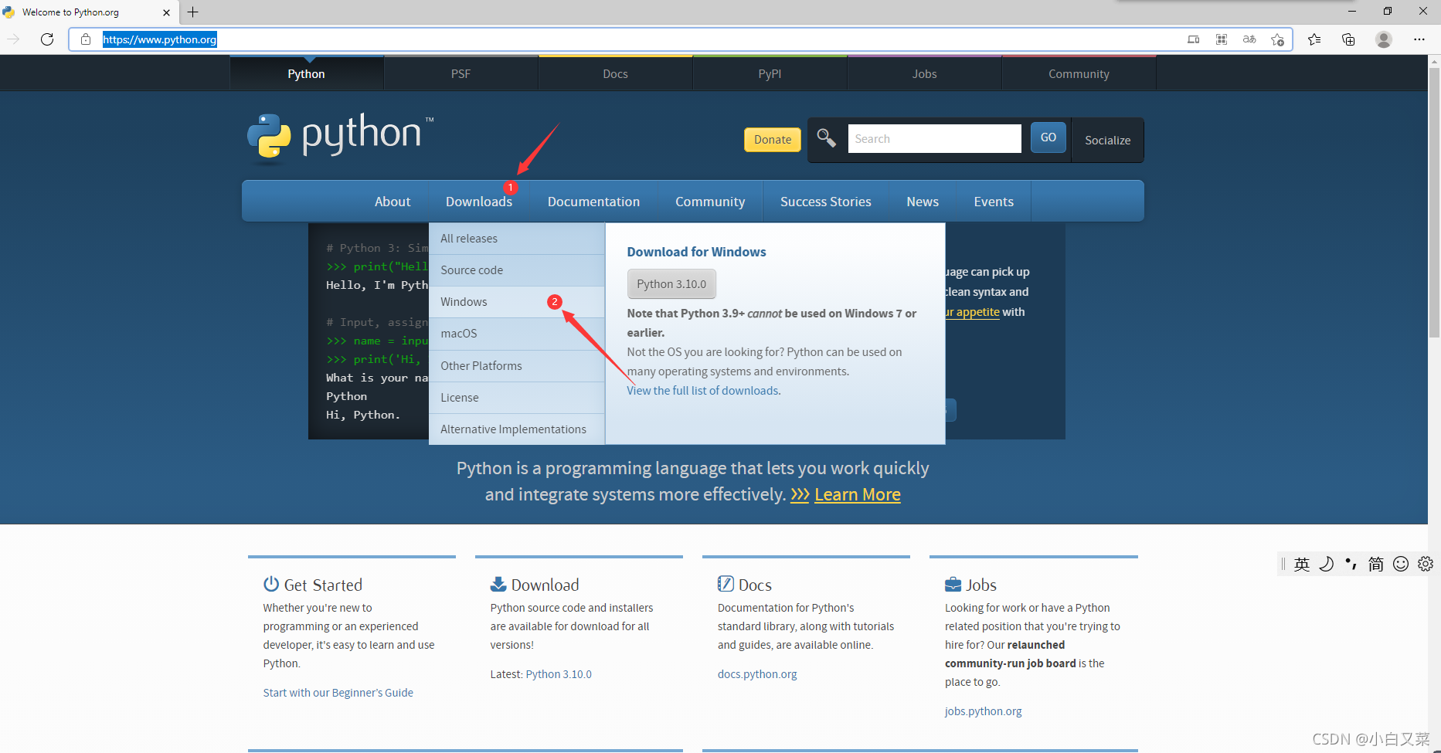Click the appetite link in slideshow text
Screen dimensions: 1441x753
[973, 312]
